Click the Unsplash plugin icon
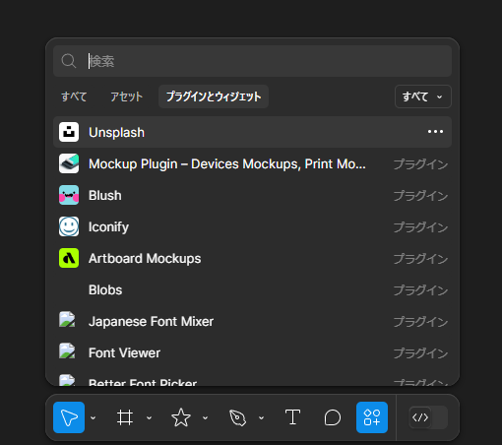The height and width of the screenshot is (445, 502). click(x=69, y=132)
